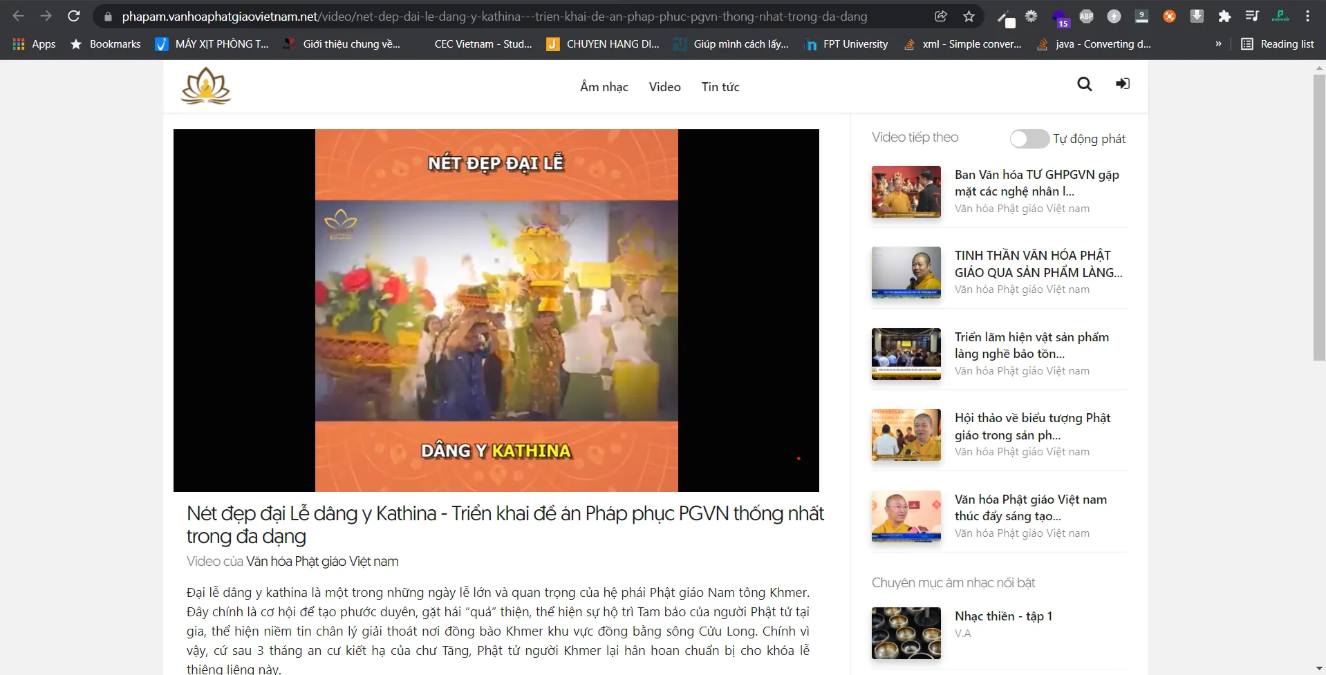Image resolution: width=1326 pixels, height=675 pixels.
Task: Open the 'Giới thiệu chung về...' bookmark
Action: click(x=343, y=44)
